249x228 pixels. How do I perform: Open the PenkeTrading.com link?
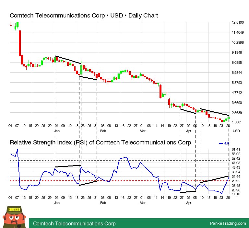click(228, 223)
